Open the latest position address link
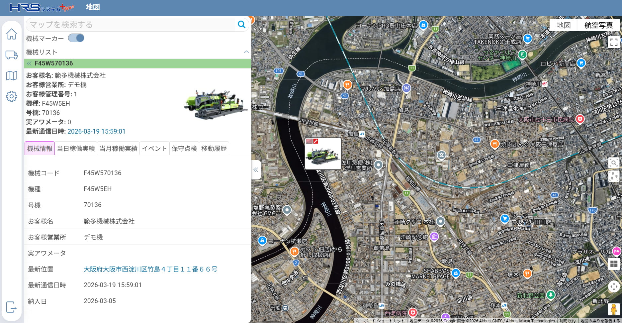The image size is (622, 323). tap(150, 269)
